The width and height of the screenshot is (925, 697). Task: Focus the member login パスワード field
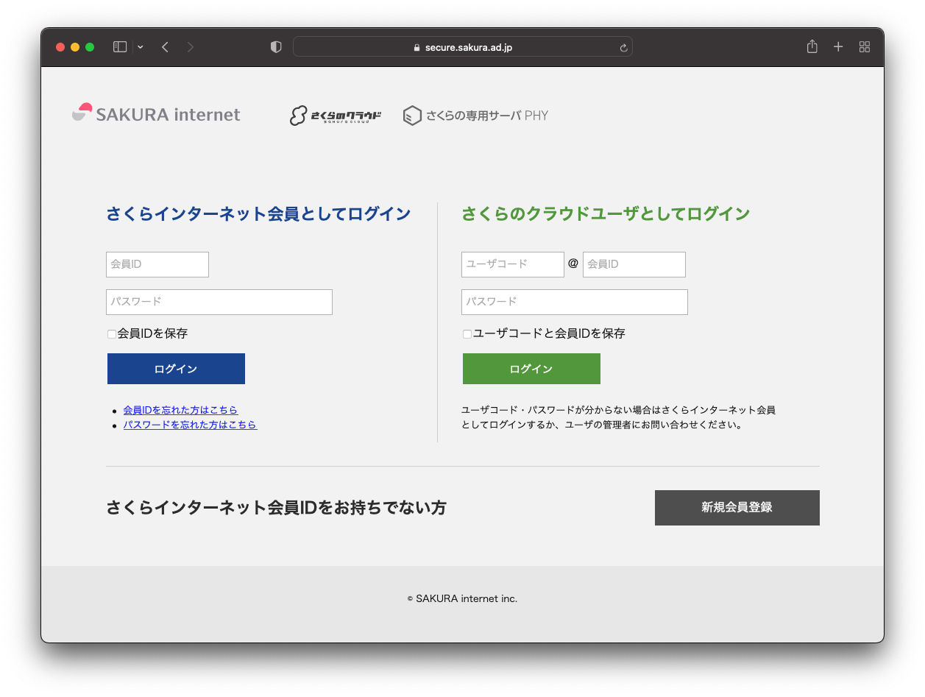point(219,302)
